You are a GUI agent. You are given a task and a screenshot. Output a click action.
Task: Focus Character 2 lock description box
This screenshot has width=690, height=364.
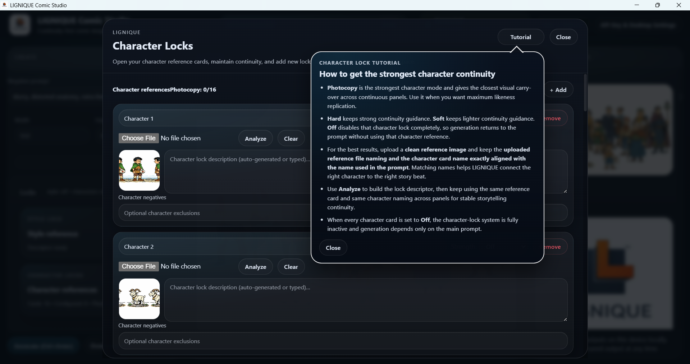click(x=366, y=300)
